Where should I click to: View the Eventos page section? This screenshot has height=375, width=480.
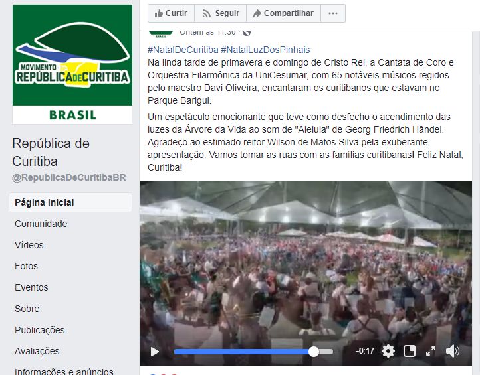click(x=31, y=287)
